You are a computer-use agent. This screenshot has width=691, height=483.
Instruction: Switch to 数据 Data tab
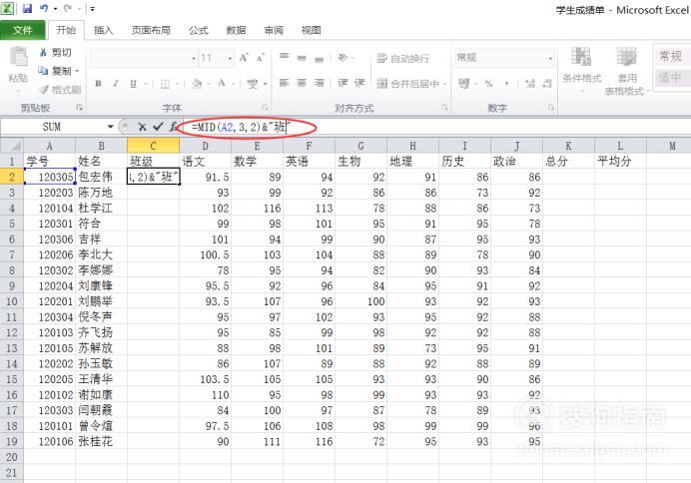point(236,30)
